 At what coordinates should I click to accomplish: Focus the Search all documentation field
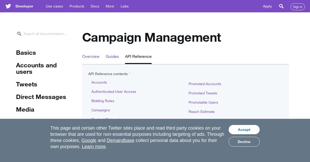45,34
